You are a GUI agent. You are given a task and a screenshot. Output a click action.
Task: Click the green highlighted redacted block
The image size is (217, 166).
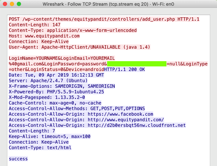tap(136, 64)
